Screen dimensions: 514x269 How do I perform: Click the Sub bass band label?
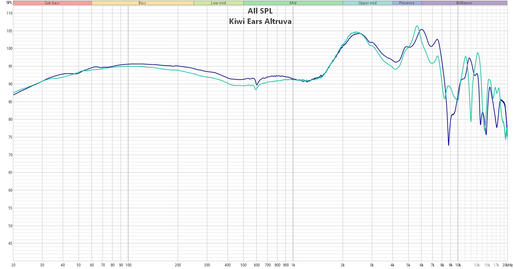(x=52, y=3)
